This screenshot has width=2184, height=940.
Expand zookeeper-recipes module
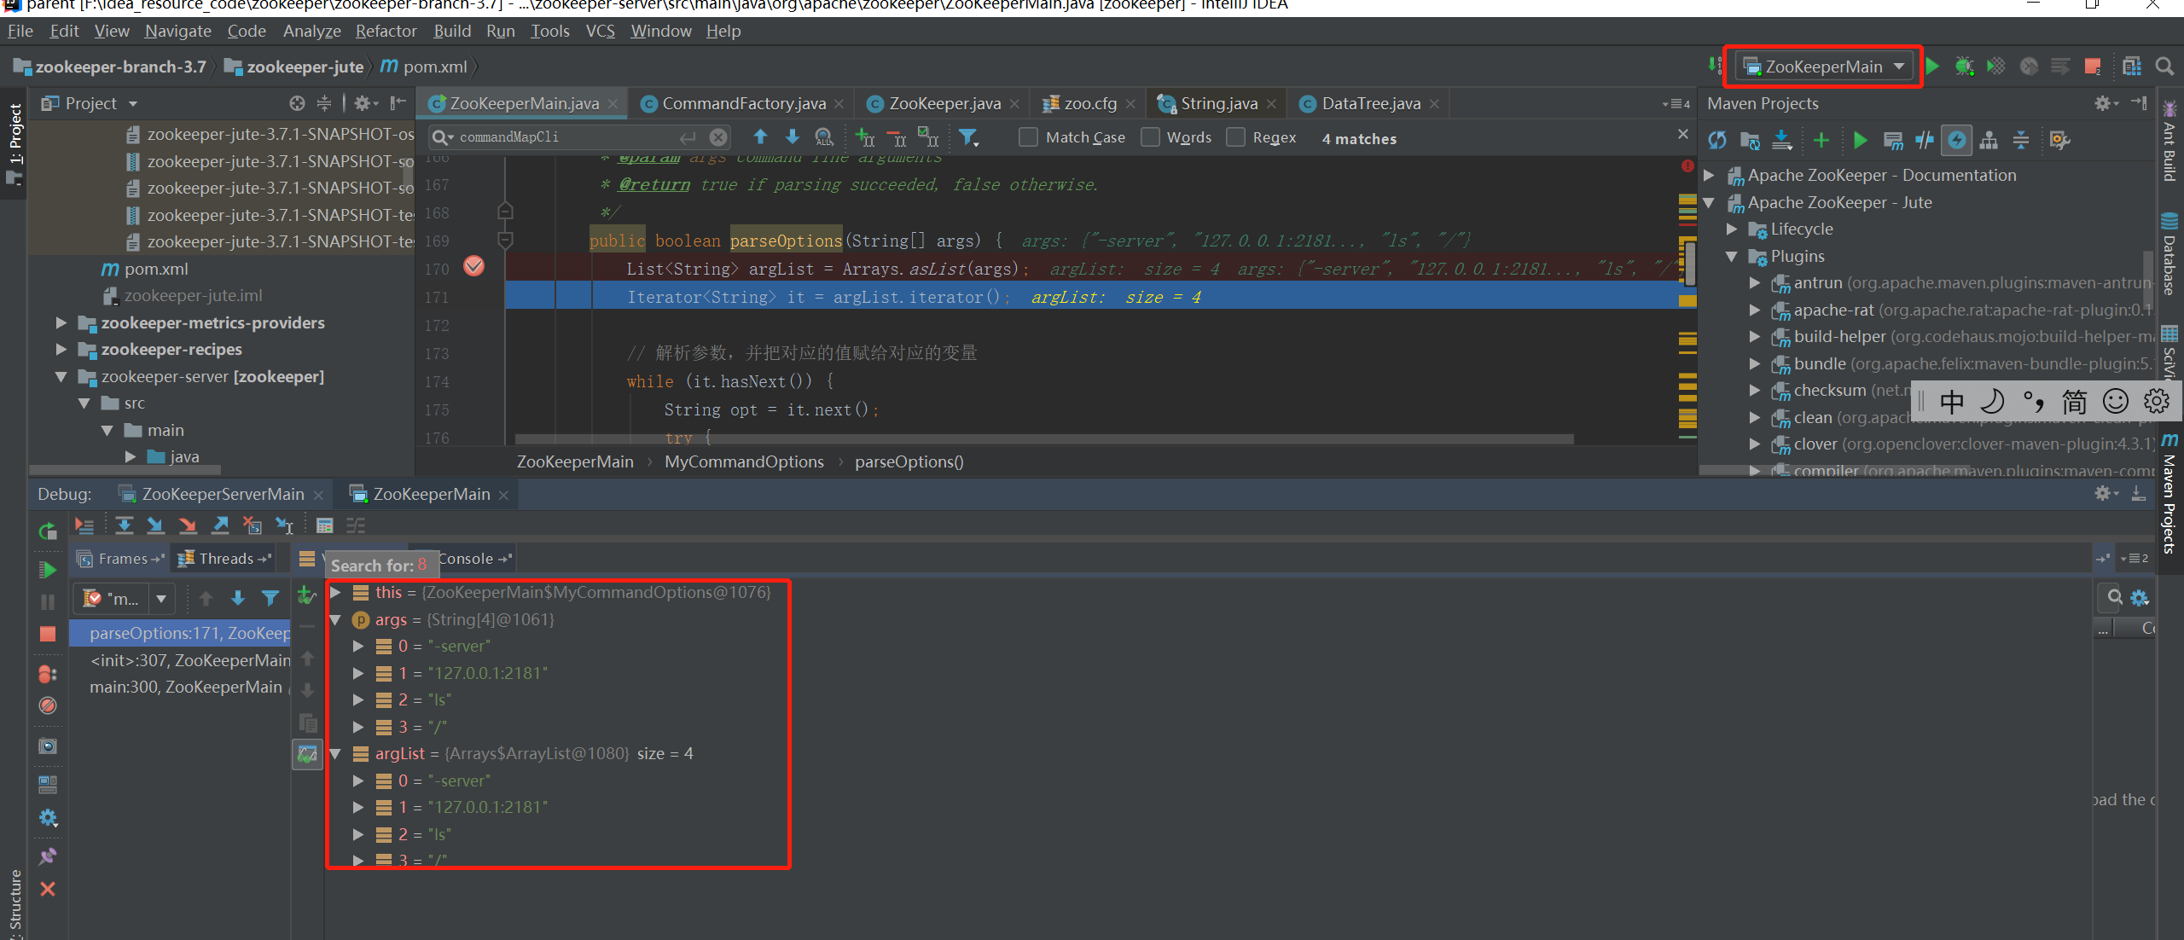(x=61, y=350)
